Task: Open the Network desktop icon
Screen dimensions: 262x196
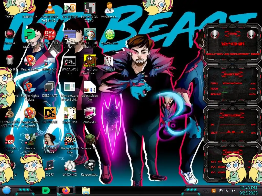Action: [10, 37]
